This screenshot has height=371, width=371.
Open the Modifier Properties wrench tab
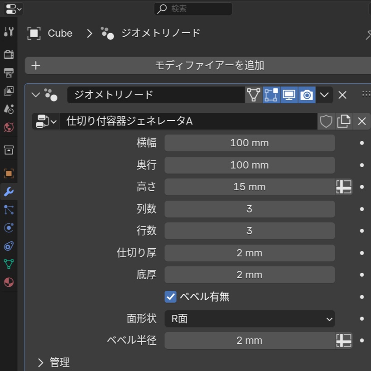point(9,191)
